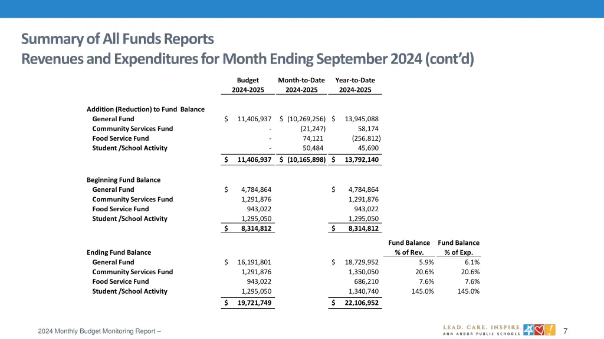Click the "16,191,801" ending General Fund budget

click(254, 262)
